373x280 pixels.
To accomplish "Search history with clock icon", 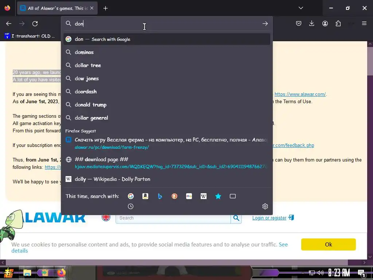I will point(131,206).
